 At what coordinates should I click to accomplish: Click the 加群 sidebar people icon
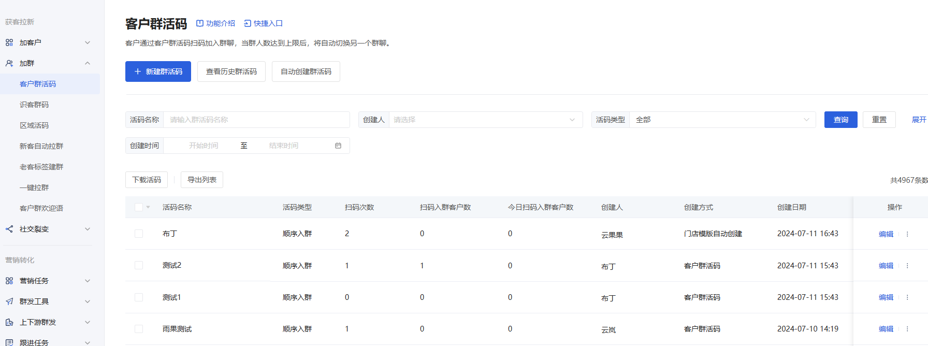click(9, 63)
